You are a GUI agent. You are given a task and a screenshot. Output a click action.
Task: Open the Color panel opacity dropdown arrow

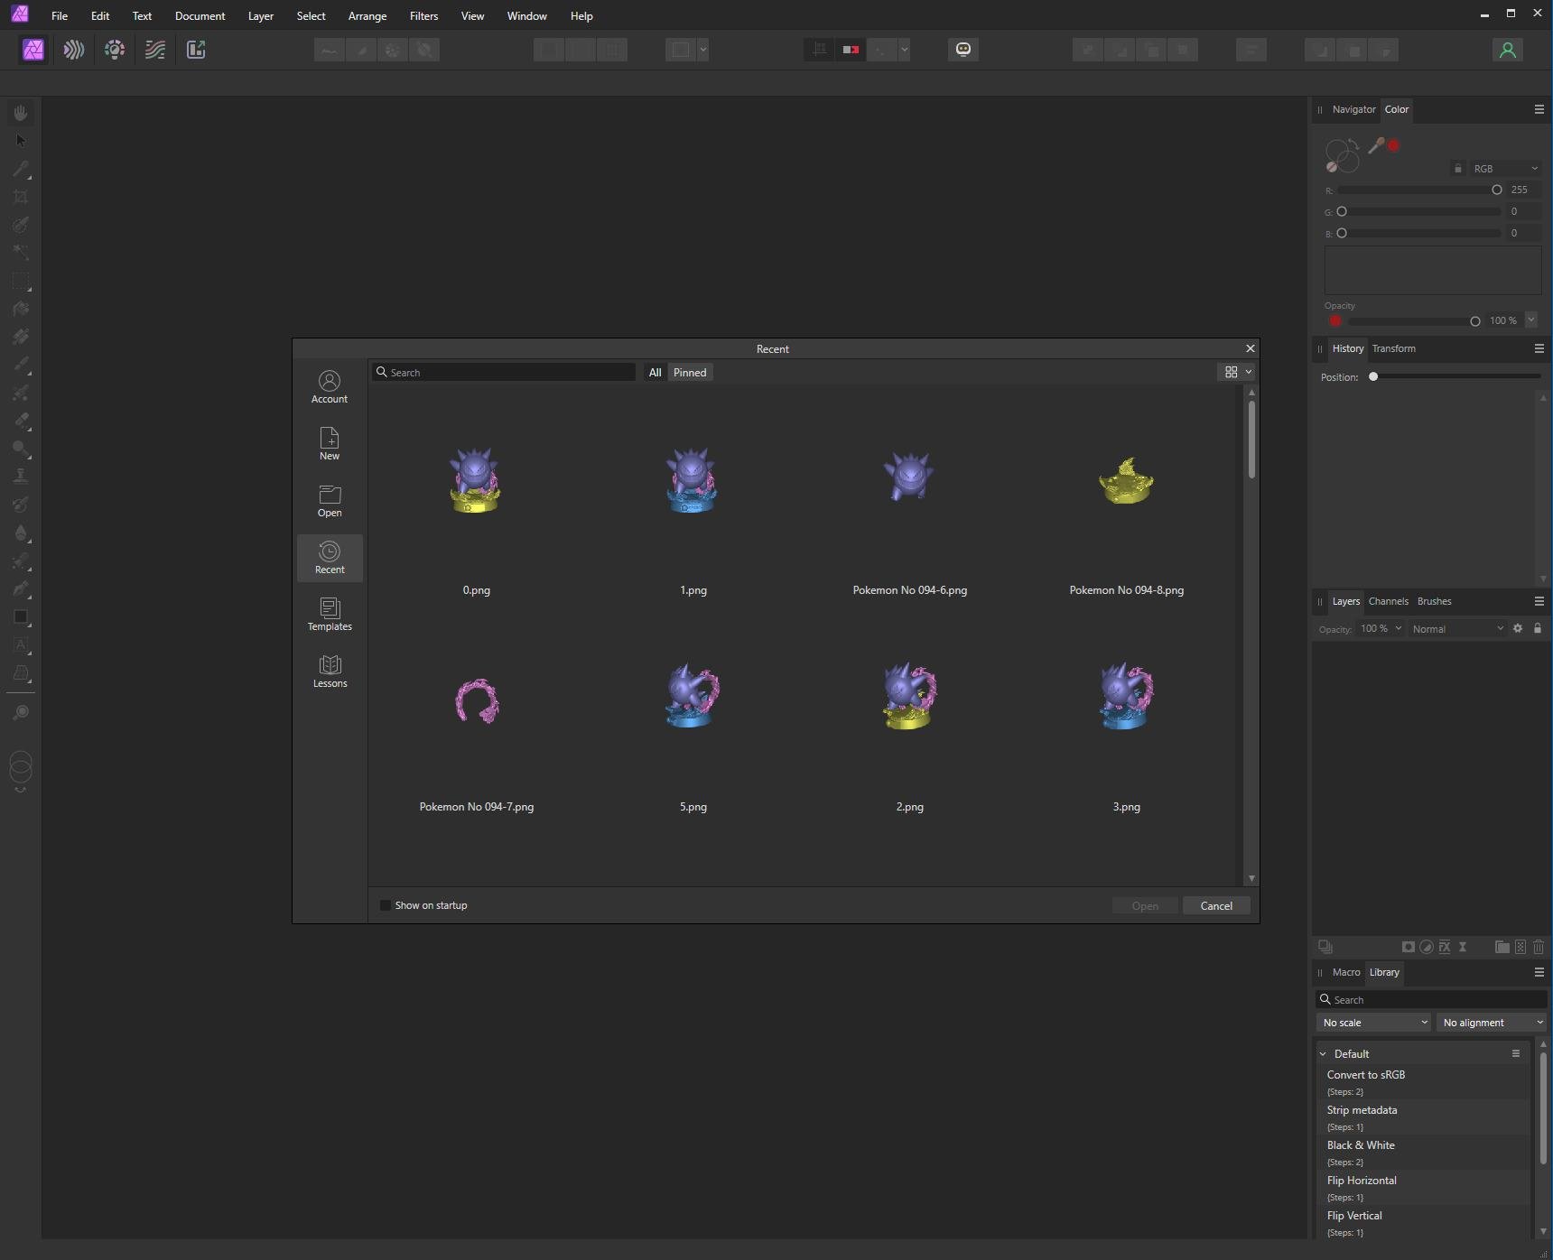pyautogui.click(x=1531, y=320)
